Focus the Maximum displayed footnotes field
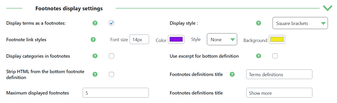The image size is (337, 103). [116, 93]
